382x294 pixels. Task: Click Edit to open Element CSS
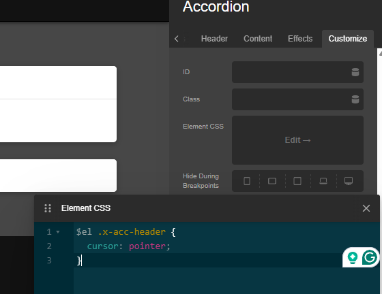pos(297,140)
